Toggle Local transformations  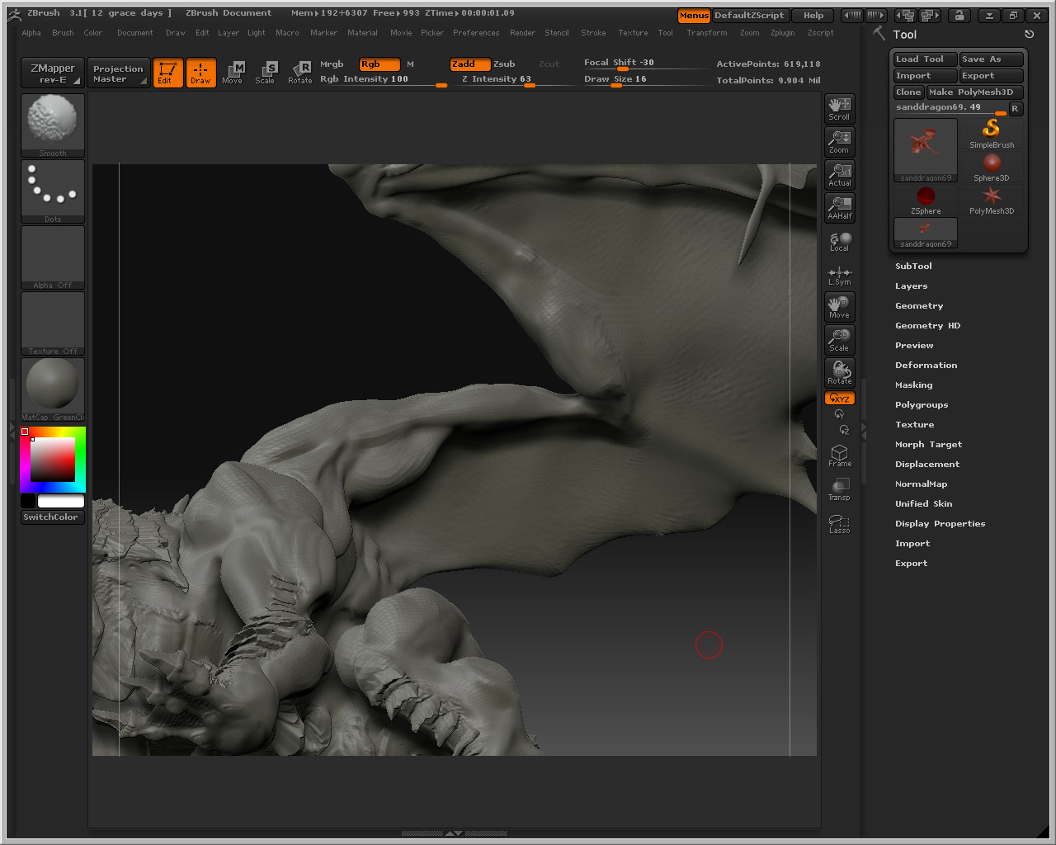pyautogui.click(x=840, y=241)
